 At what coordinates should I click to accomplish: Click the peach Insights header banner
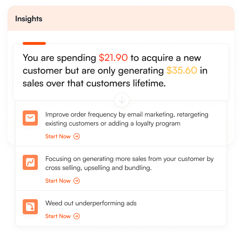pyautogui.click(x=121, y=18)
